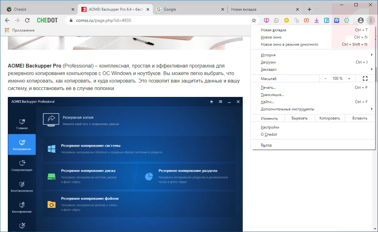Expand the История submenu

[313, 55]
